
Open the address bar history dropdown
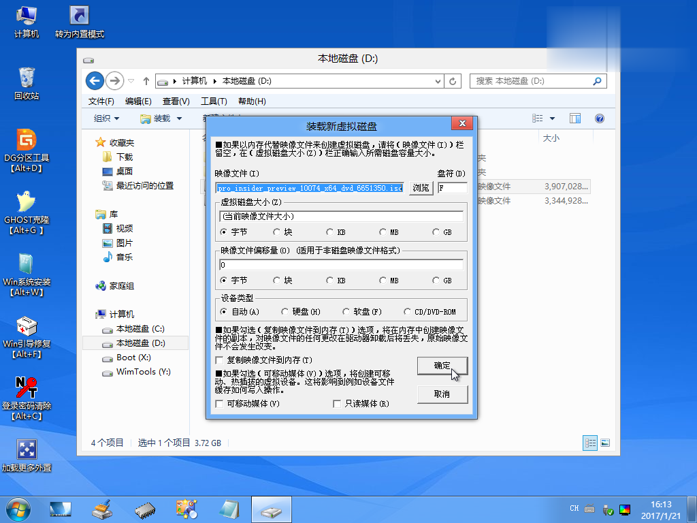tap(438, 82)
